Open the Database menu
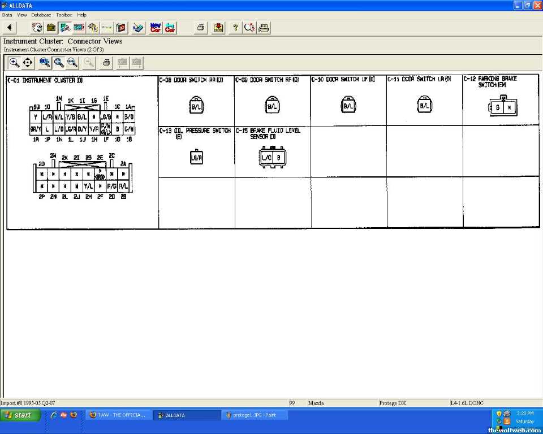 click(41, 15)
